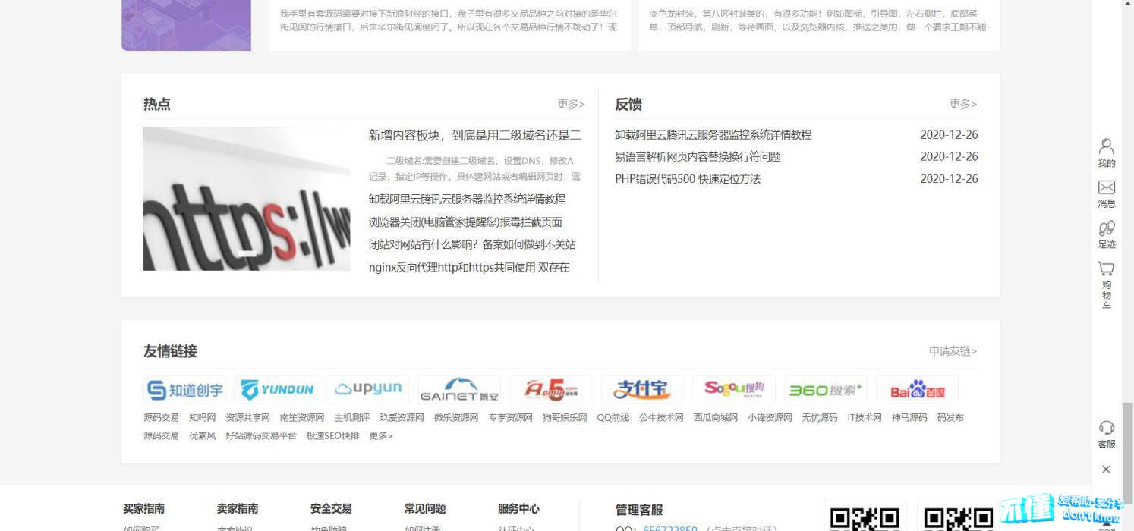Click the 友情链接 section title
This screenshot has width=1134, height=531.
pyautogui.click(x=171, y=351)
